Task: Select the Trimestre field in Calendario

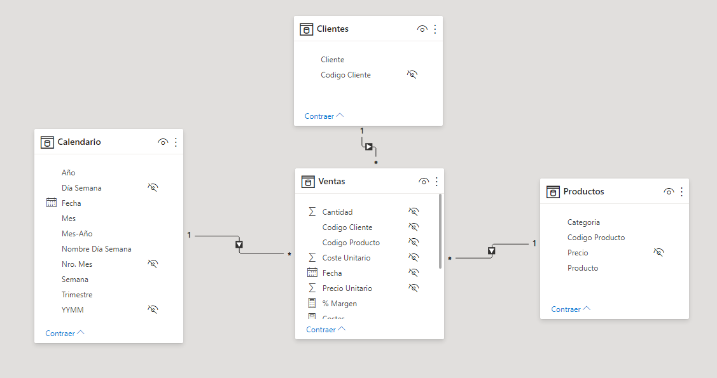Action: tap(77, 295)
